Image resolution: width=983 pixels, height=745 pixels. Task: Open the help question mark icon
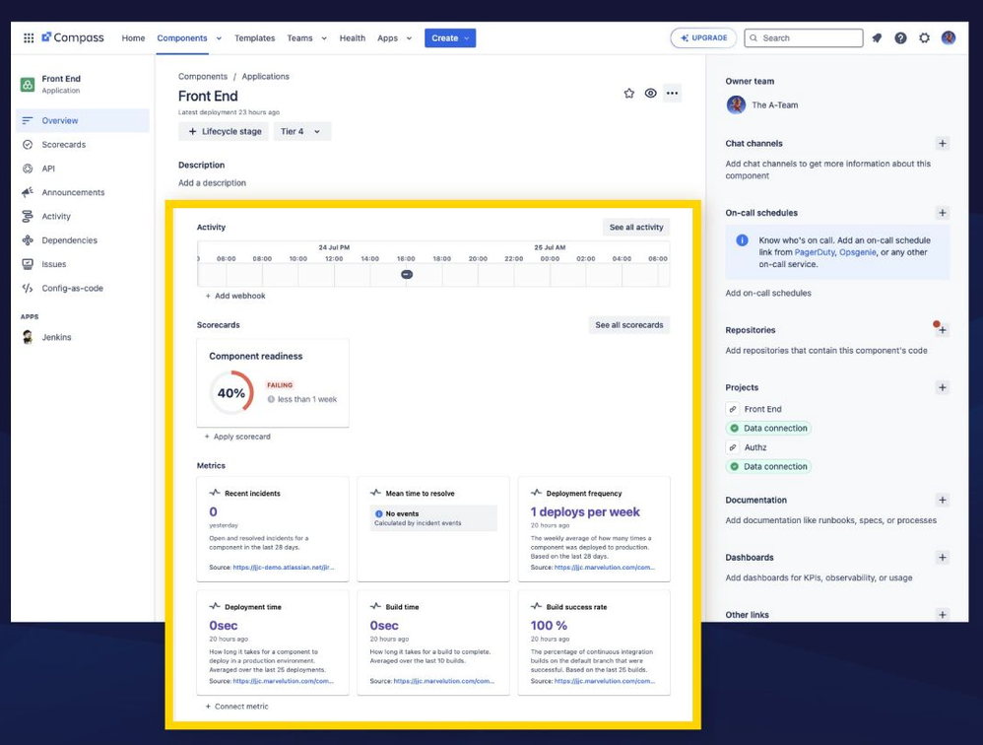click(900, 38)
